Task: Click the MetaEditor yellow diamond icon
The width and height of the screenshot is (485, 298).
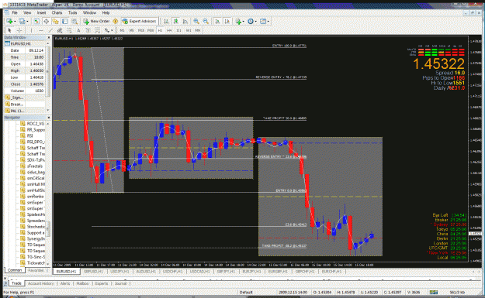Action: (x=115, y=22)
